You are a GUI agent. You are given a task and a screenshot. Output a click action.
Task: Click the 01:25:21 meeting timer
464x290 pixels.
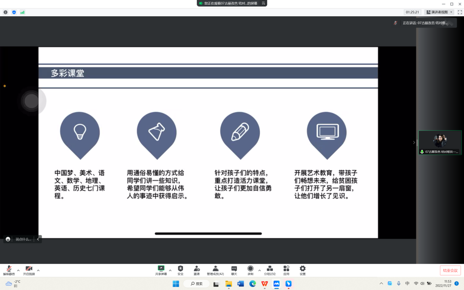[412, 12]
